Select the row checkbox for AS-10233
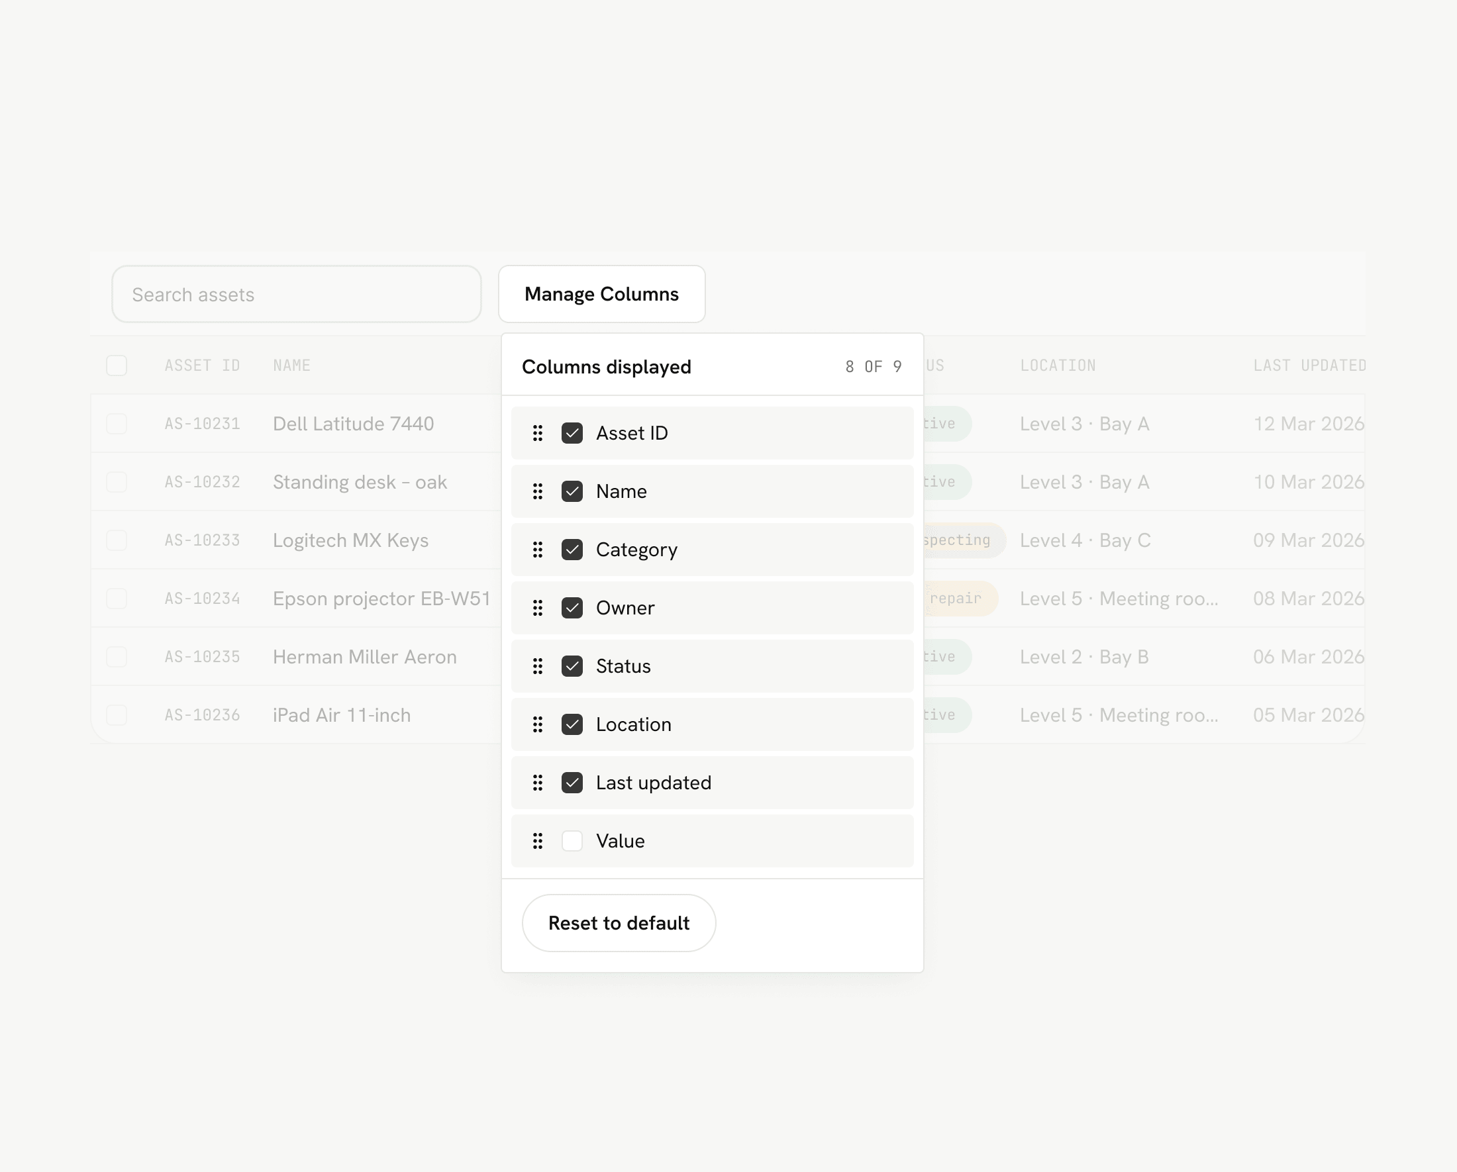 click(117, 540)
